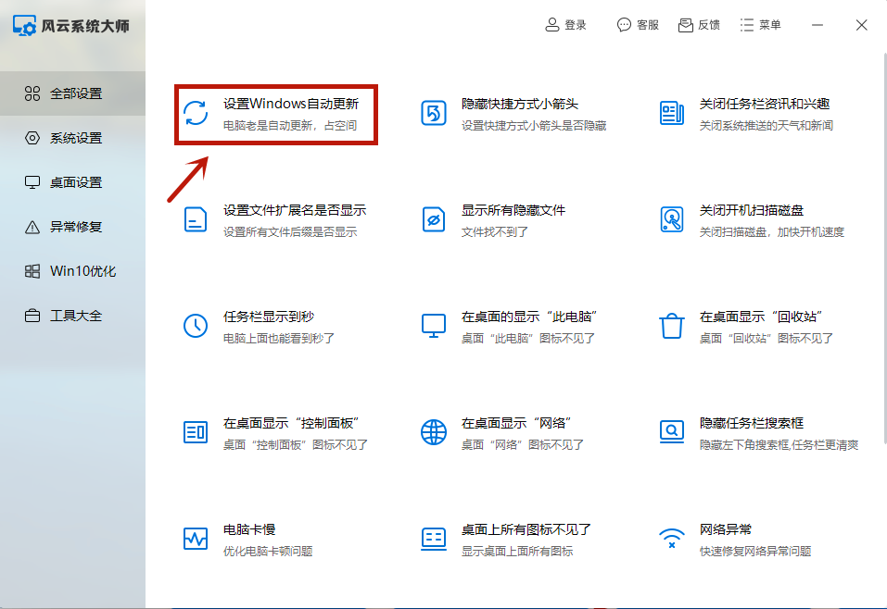Click the 桌面设置 monitor icon in sidebar
887x609 pixels.
tap(32, 182)
